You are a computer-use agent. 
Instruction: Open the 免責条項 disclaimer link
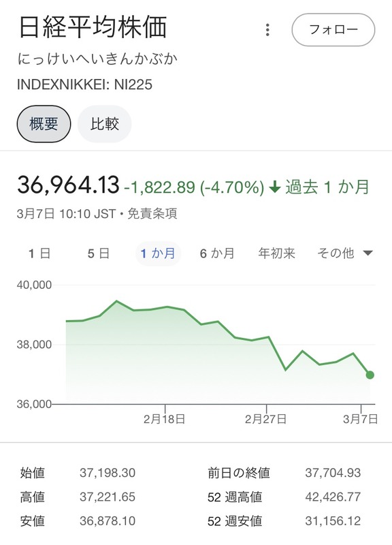pos(152,213)
